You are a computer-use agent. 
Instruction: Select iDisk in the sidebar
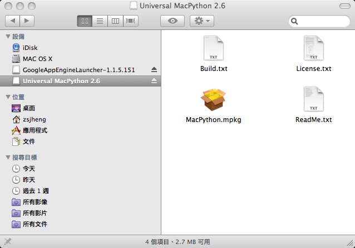click(80, 48)
